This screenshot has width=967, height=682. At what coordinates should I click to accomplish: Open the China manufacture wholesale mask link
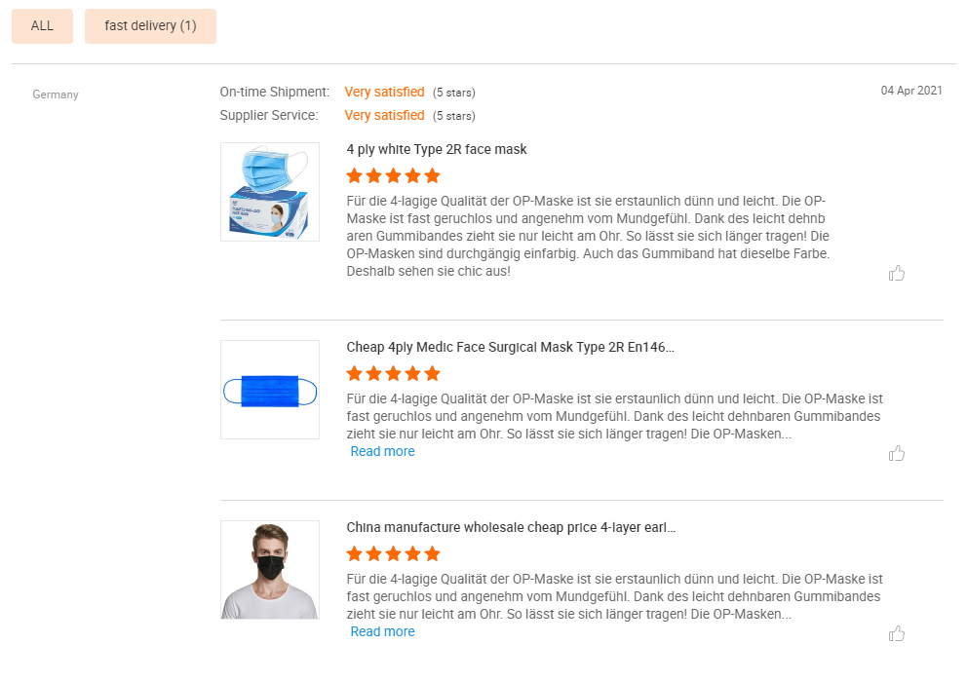[511, 527]
